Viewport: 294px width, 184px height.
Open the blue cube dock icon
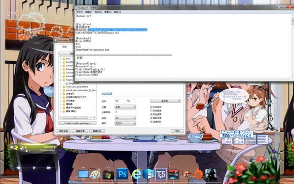point(149,174)
